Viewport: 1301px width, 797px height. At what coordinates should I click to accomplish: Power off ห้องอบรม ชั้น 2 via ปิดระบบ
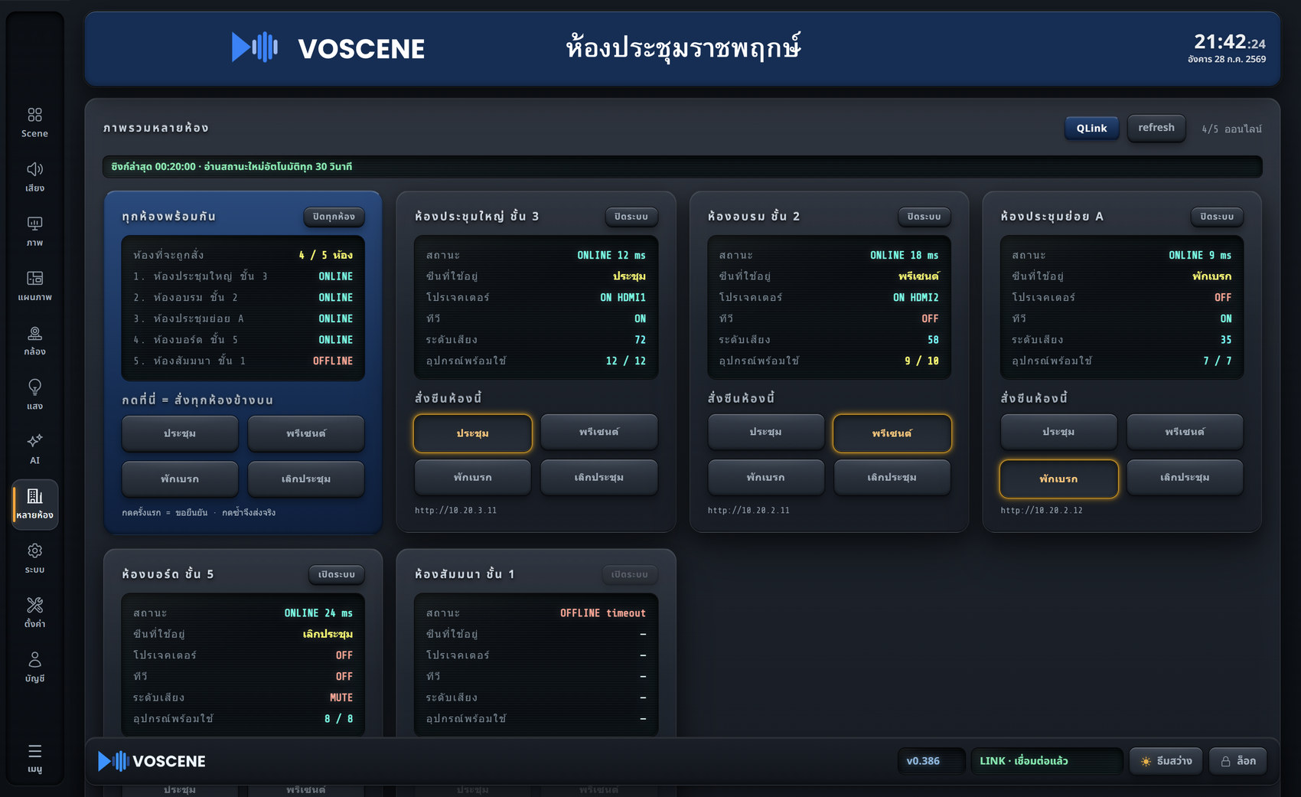pyautogui.click(x=924, y=217)
